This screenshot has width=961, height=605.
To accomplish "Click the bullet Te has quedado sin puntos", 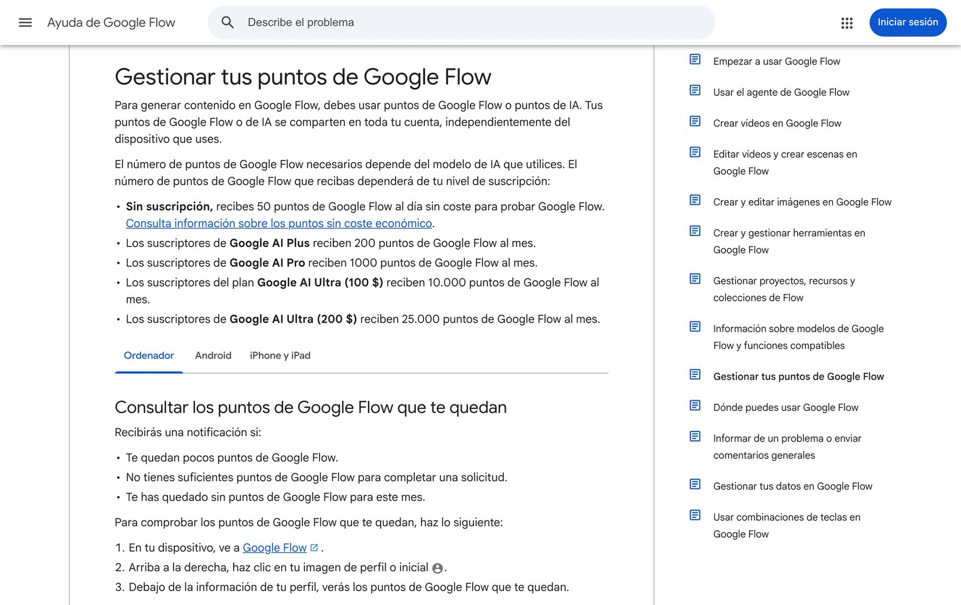I will [x=276, y=497].
